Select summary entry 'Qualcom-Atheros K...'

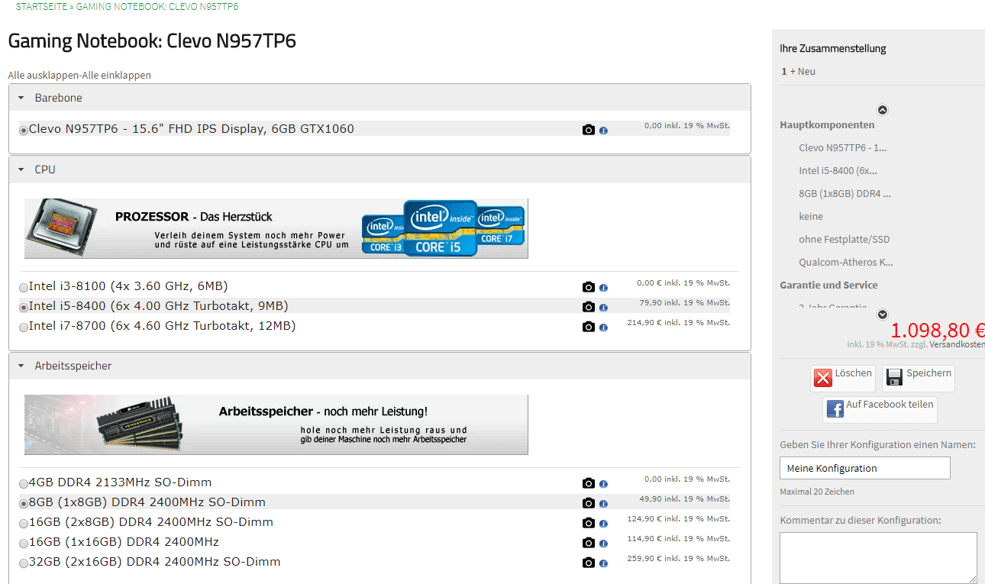coord(846,263)
